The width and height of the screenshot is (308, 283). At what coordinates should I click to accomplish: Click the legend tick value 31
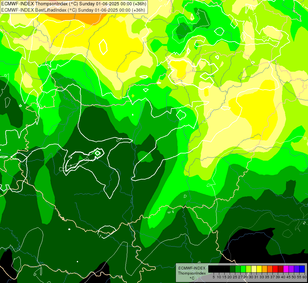[256, 277]
